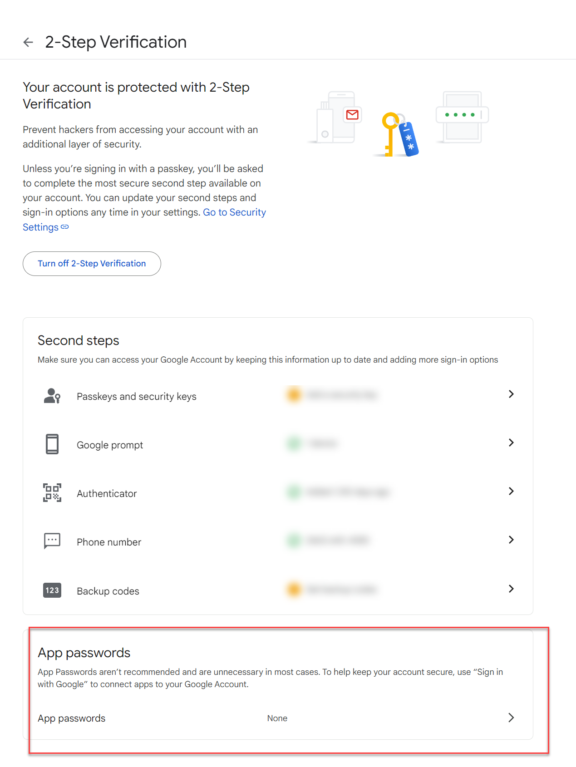This screenshot has width=576, height=767.
Task: Follow the Go to Security Settings link
Action: pos(234,212)
